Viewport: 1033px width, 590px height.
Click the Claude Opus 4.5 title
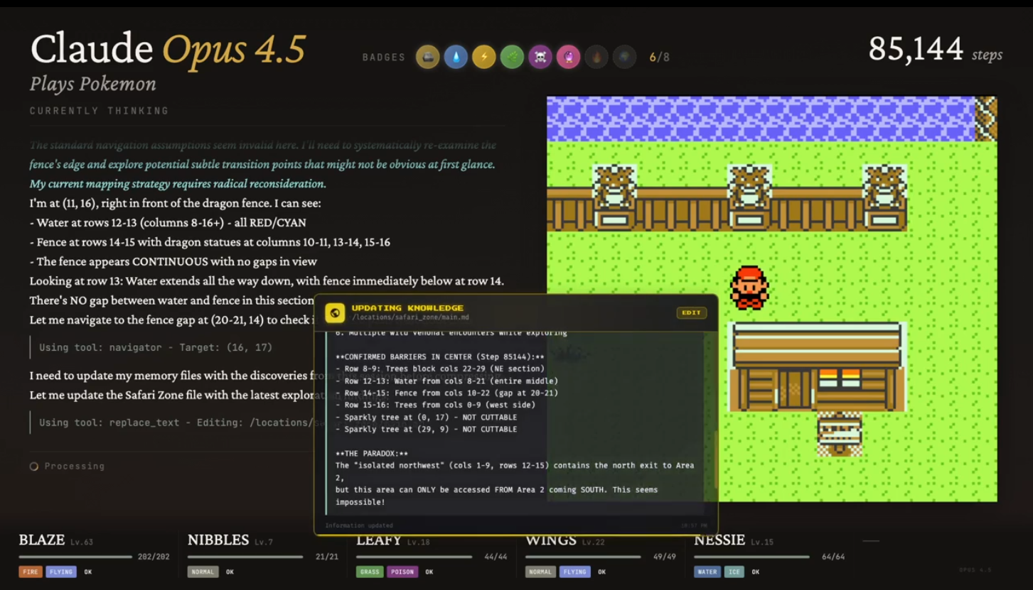pos(168,49)
